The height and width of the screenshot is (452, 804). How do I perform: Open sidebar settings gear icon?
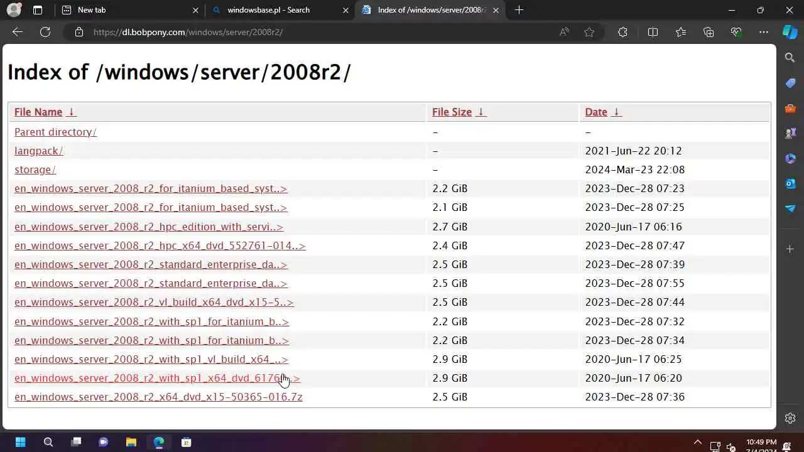click(790, 418)
